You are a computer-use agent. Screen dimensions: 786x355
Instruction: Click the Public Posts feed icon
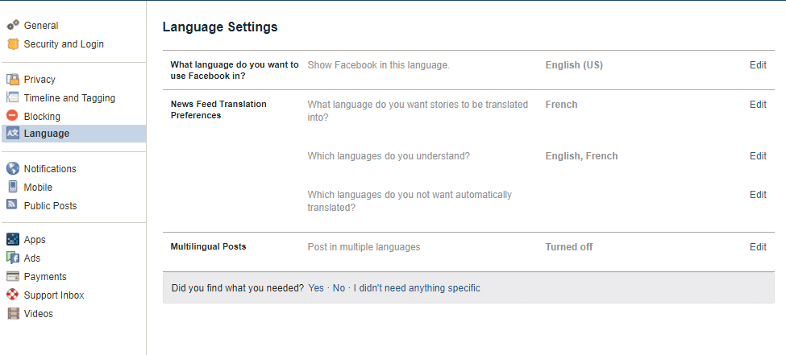click(12, 206)
